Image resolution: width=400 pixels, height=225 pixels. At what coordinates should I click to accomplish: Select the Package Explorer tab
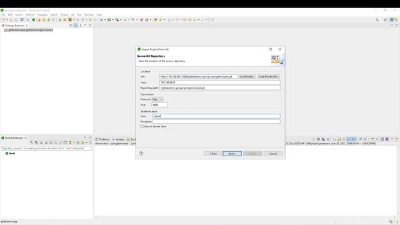[x=14, y=26]
